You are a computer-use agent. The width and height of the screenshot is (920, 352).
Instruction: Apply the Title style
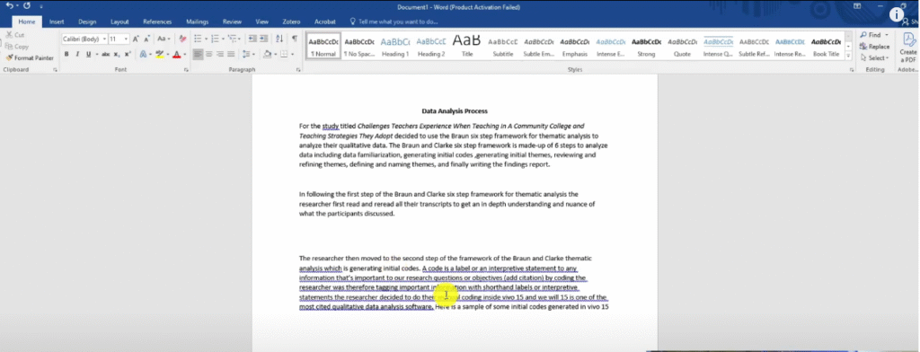tap(467, 47)
